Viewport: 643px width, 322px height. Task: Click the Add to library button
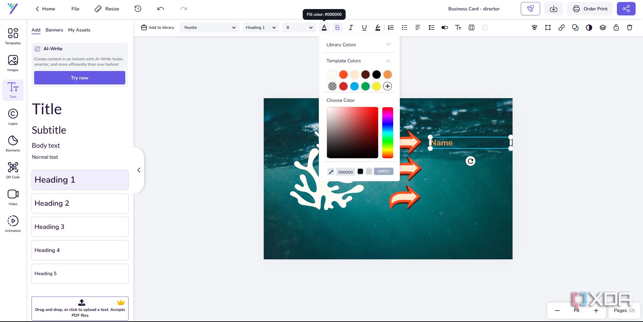(158, 27)
